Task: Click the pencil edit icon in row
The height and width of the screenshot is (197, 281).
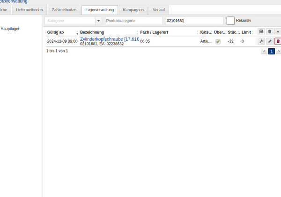Action: (x=269, y=41)
